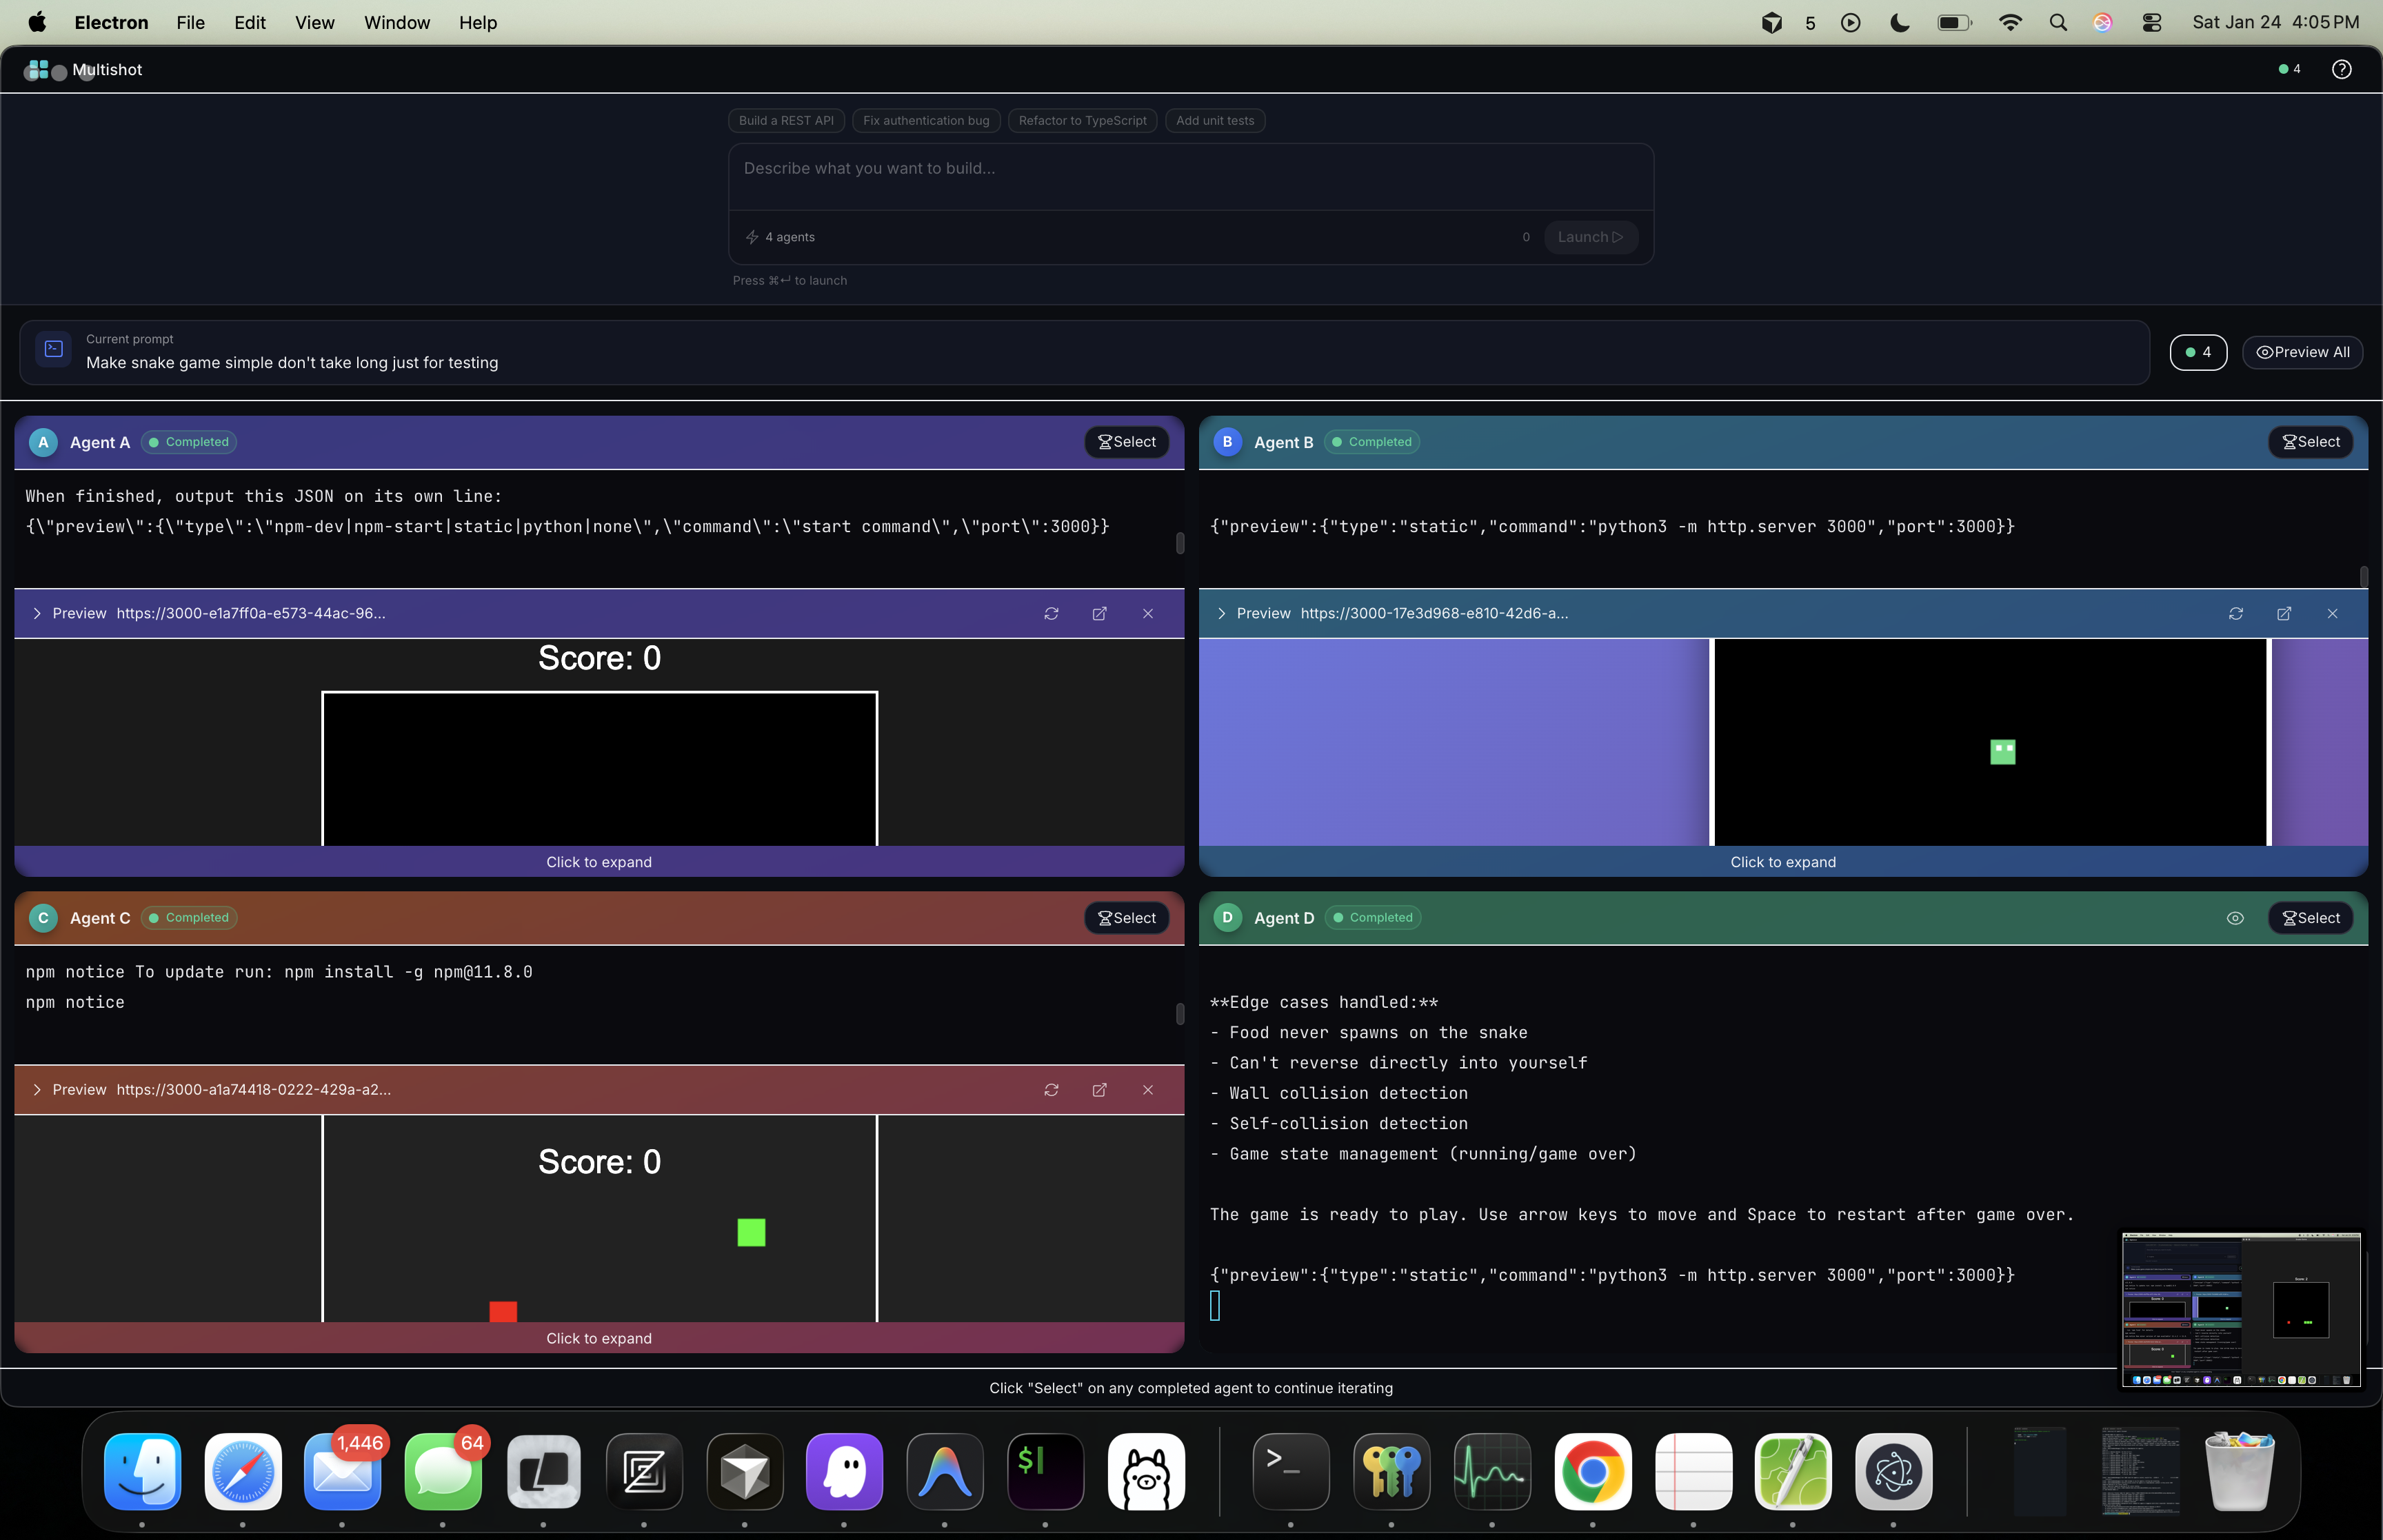Close Agent C preview panel
Image resolution: width=2383 pixels, height=1540 pixels.
pyautogui.click(x=1148, y=1089)
